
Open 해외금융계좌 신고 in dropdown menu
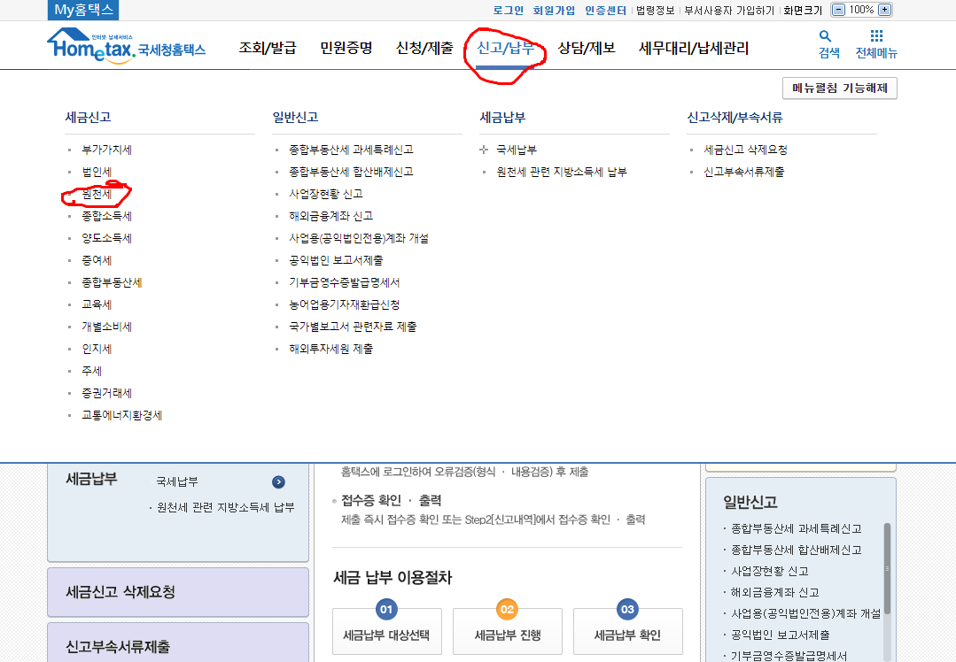[331, 216]
